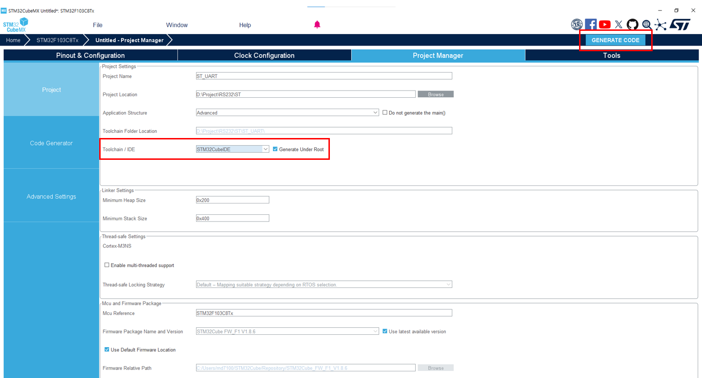This screenshot has width=702, height=378.
Task: Click the 'Cortex-M3NS' text
Action: [x=116, y=246]
